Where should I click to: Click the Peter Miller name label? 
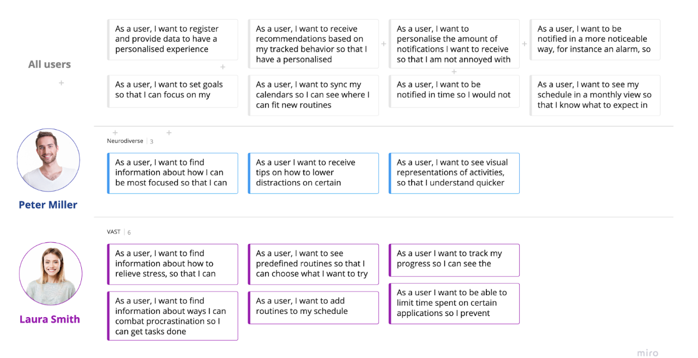(x=48, y=205)
